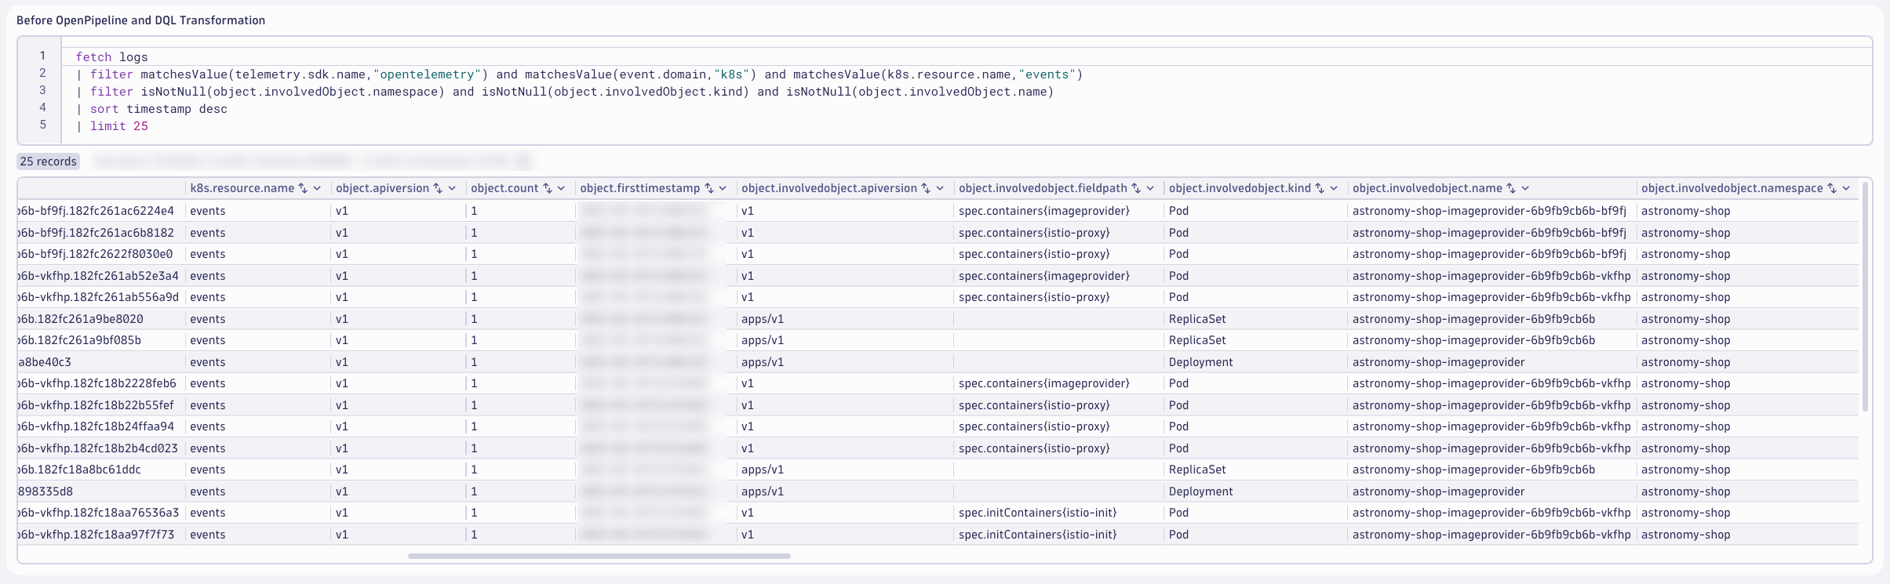Click 'events' in row 182fc18b2228feb6
Viewport: 1890px width, 584px height.
[207, 383]
